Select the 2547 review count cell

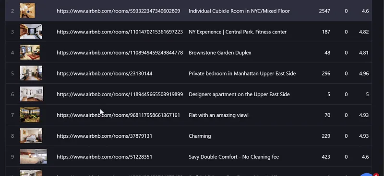coord(324,11)
